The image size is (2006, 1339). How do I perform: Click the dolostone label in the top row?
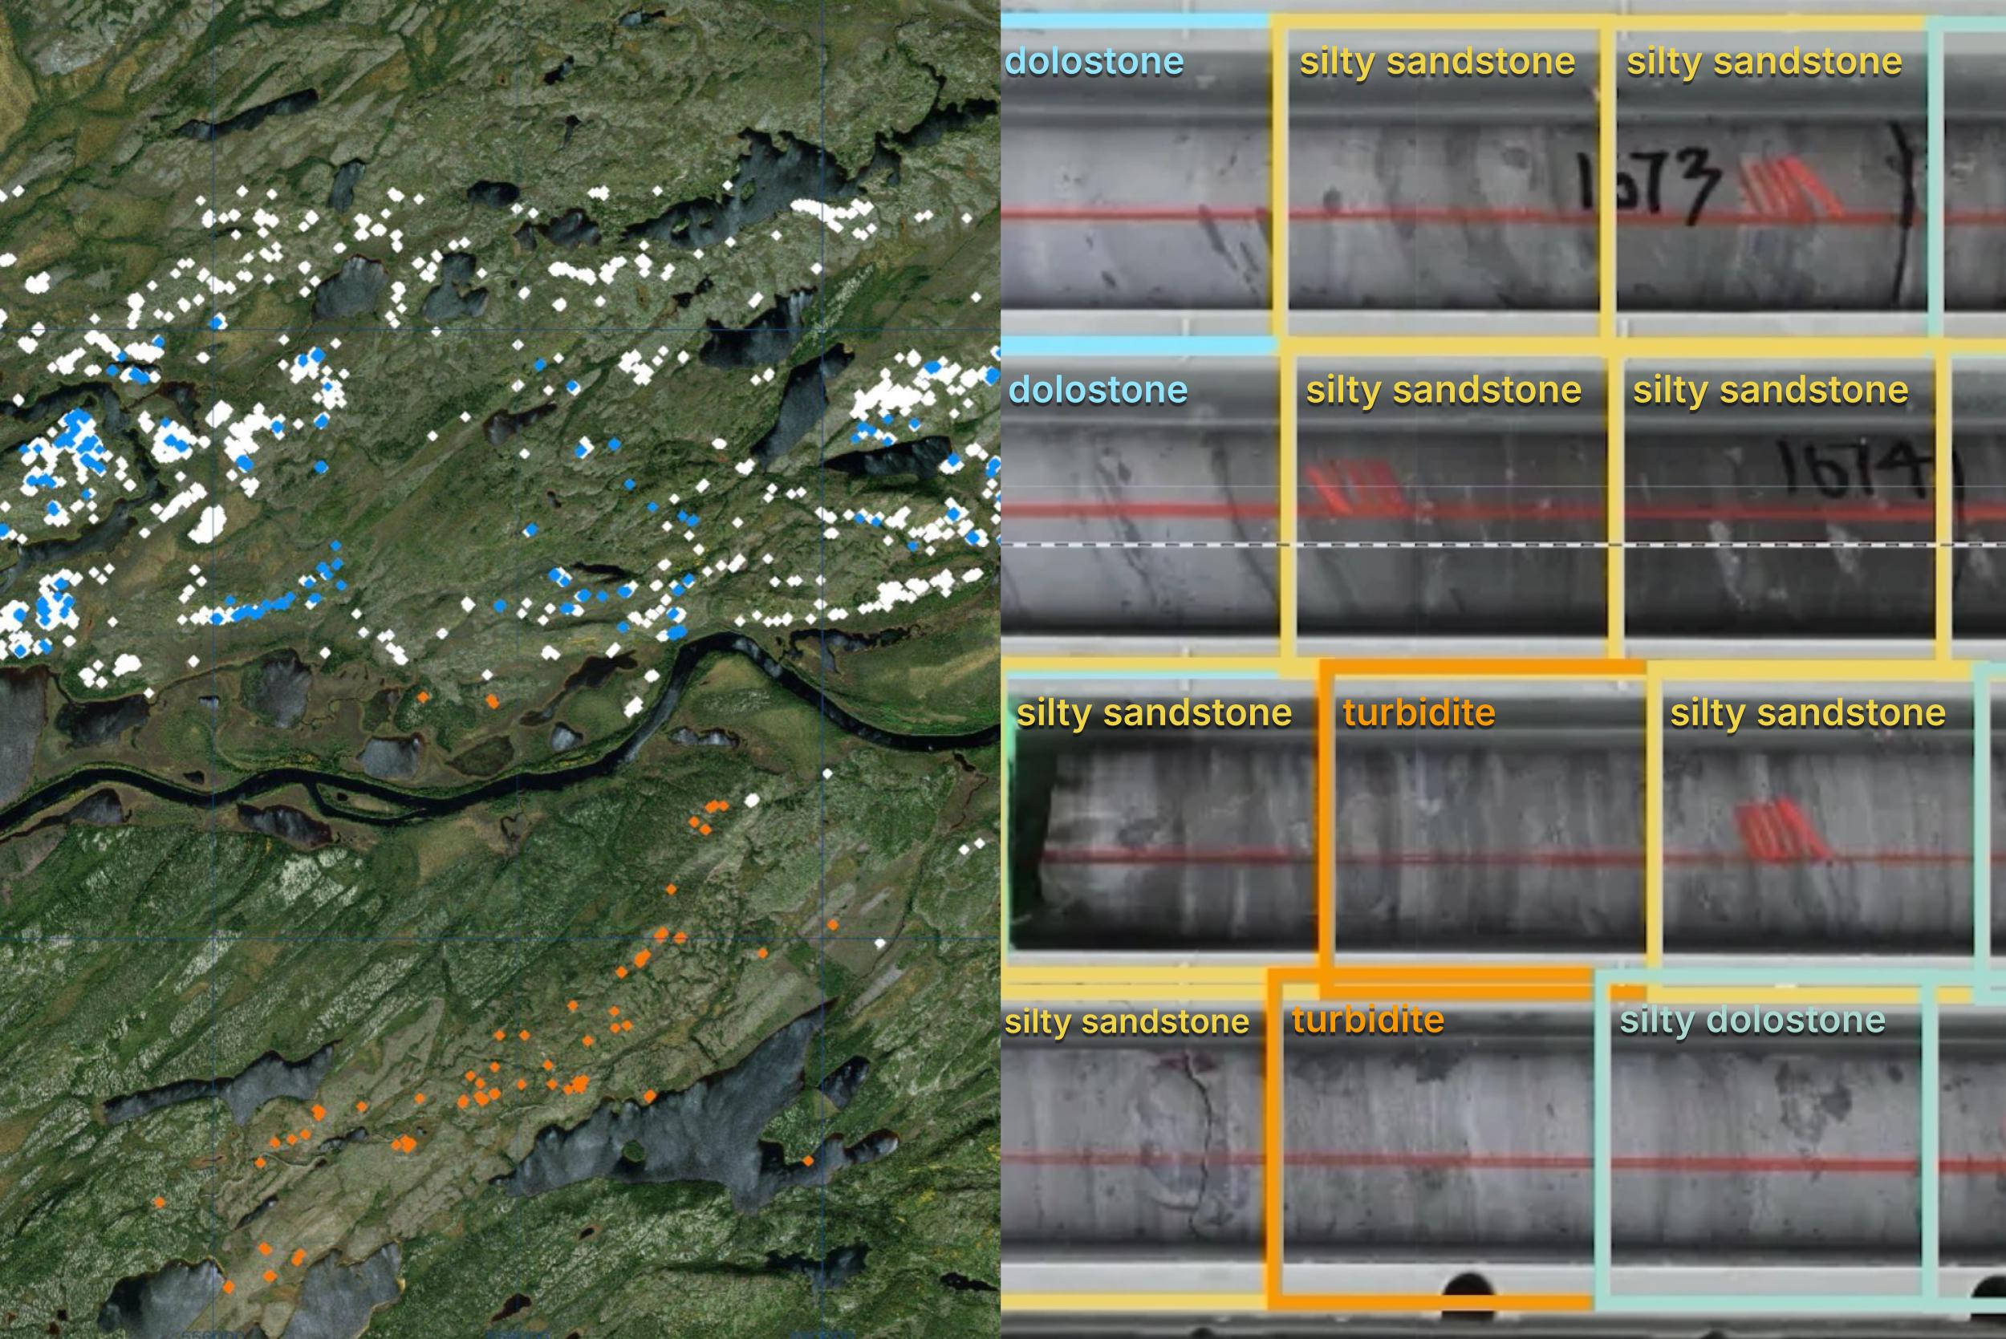(1094, 62)
